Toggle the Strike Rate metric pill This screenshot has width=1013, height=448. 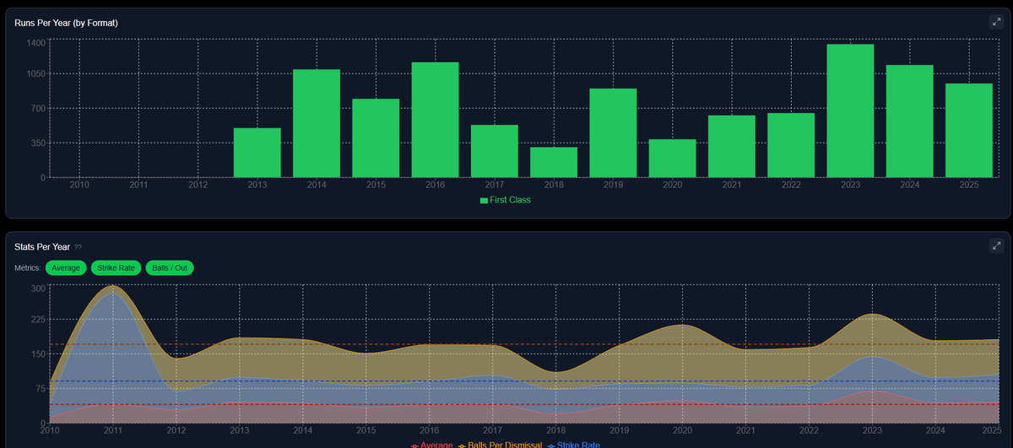(116, 268)
